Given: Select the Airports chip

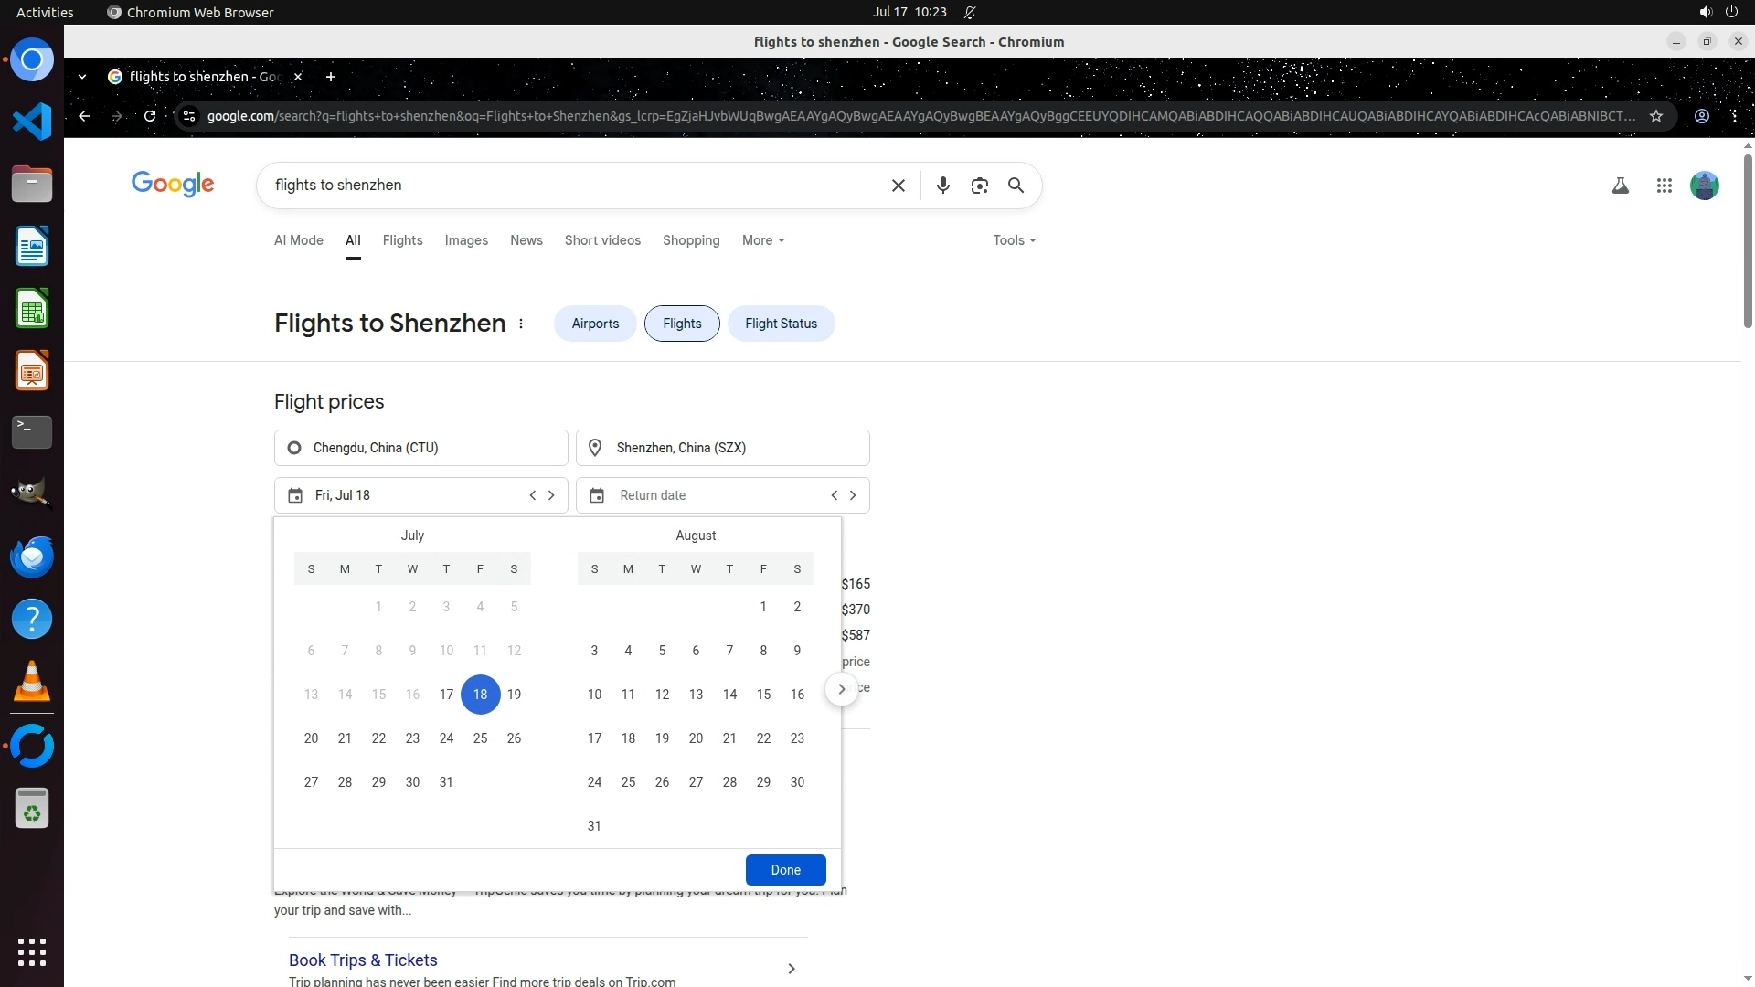Looking at the screenshot, I should click(595, 324).
